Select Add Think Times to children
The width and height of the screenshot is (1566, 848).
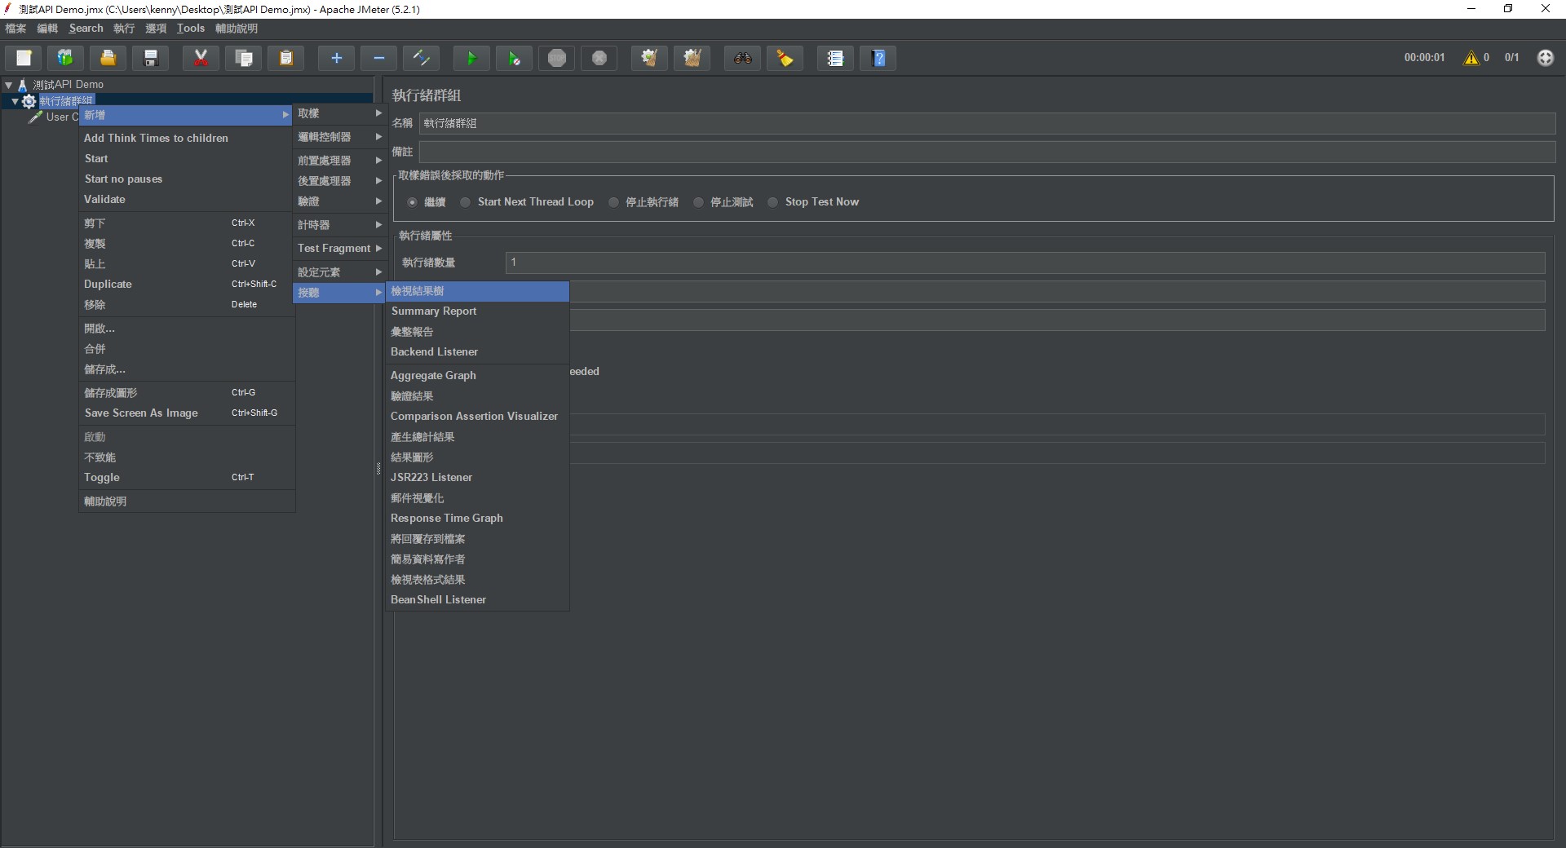coord(156,139)
